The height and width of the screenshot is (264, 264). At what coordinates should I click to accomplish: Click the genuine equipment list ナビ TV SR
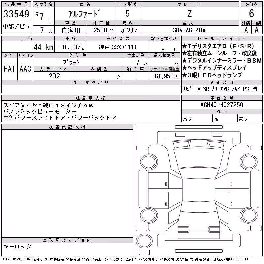(220, 89)
